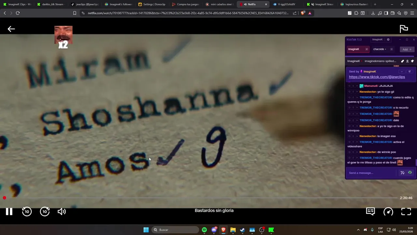417x235 pixels.
Task: Close the chacoide chat tab
Action: pos(391,49)
